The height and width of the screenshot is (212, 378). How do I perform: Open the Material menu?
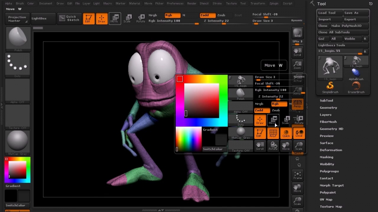(x=135, y=4)
